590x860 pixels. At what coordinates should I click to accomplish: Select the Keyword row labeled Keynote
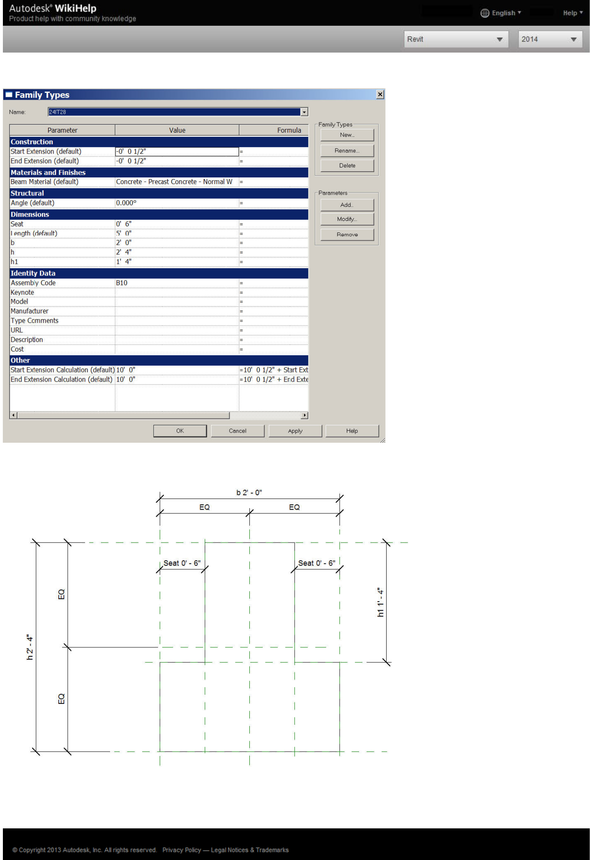159,292
